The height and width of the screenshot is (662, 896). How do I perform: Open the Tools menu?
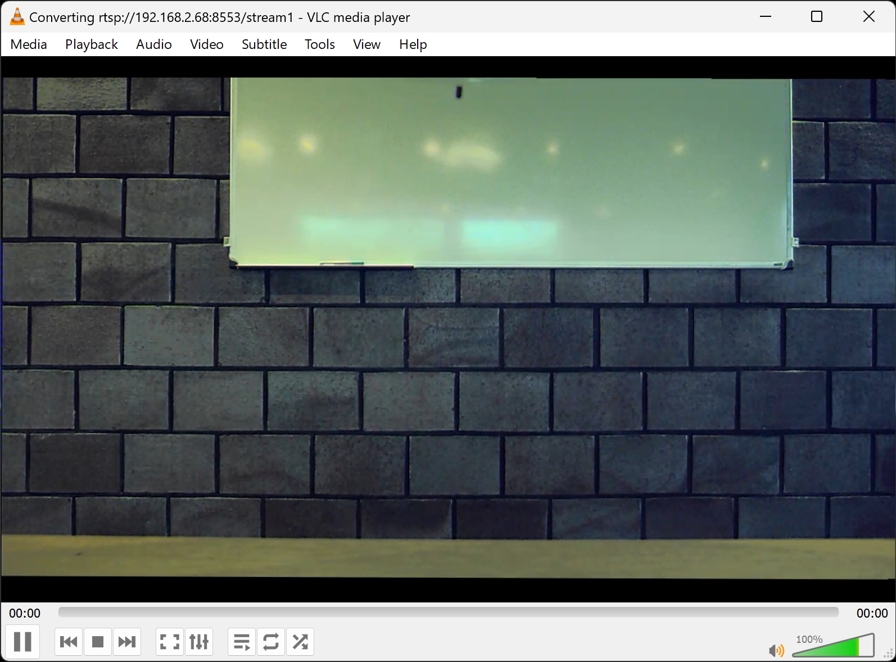click(x=320, y=44)
